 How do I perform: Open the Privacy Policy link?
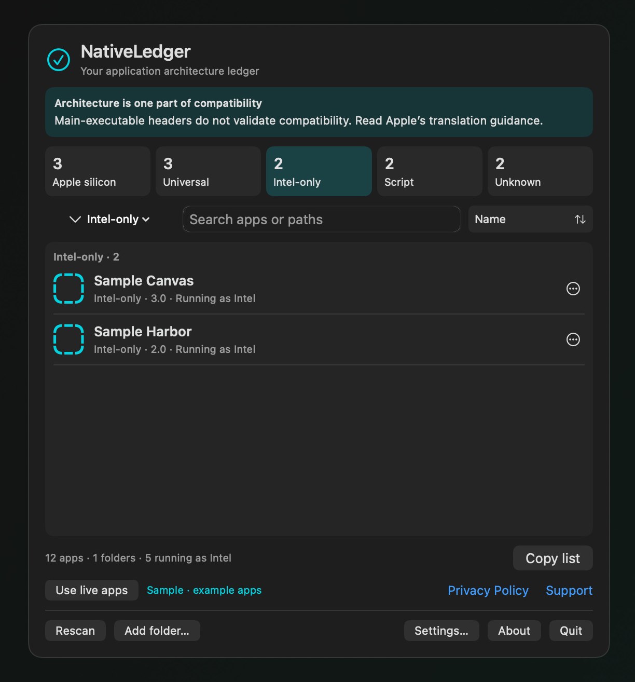(488, 591)
